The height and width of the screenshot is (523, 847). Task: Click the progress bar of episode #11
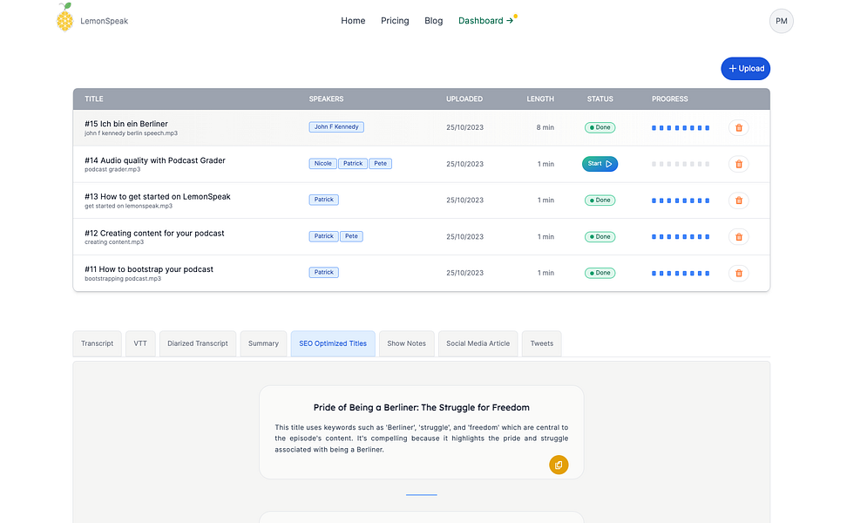click(x=680, y=274)
